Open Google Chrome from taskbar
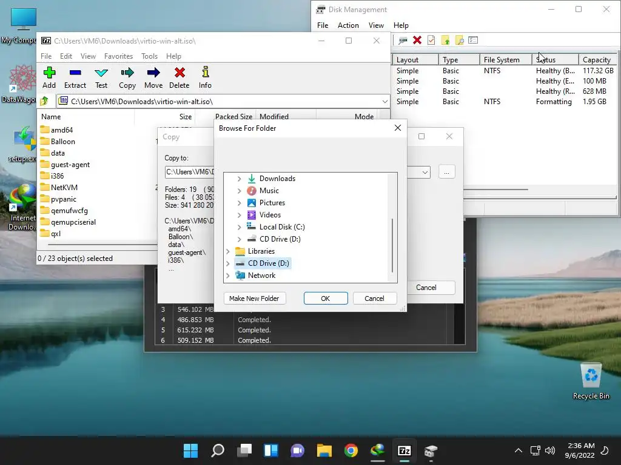The width and height of the screenshot is (621, 465). [351, 450]
